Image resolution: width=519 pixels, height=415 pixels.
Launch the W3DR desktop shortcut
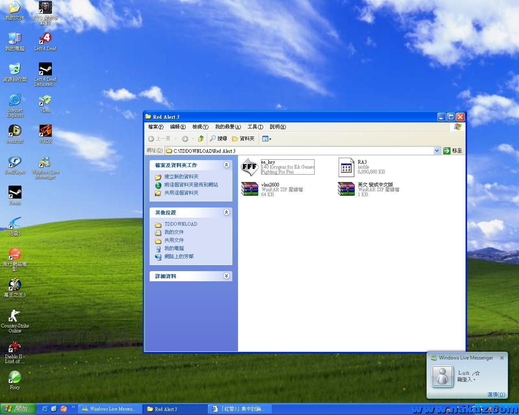(45, 134)
